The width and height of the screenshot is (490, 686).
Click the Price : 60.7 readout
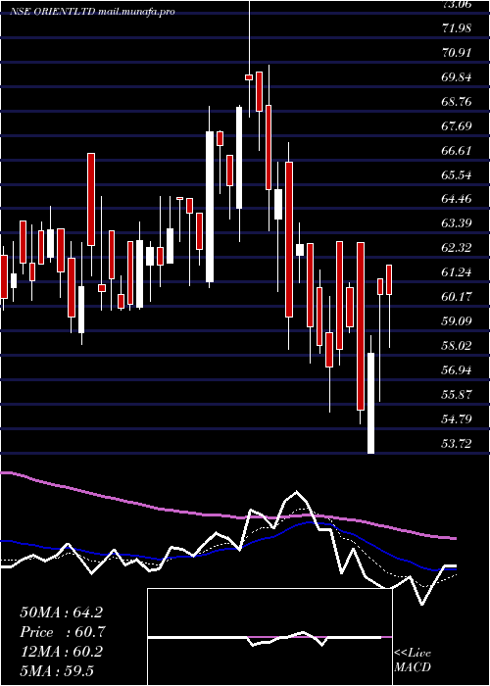point(63,632)
